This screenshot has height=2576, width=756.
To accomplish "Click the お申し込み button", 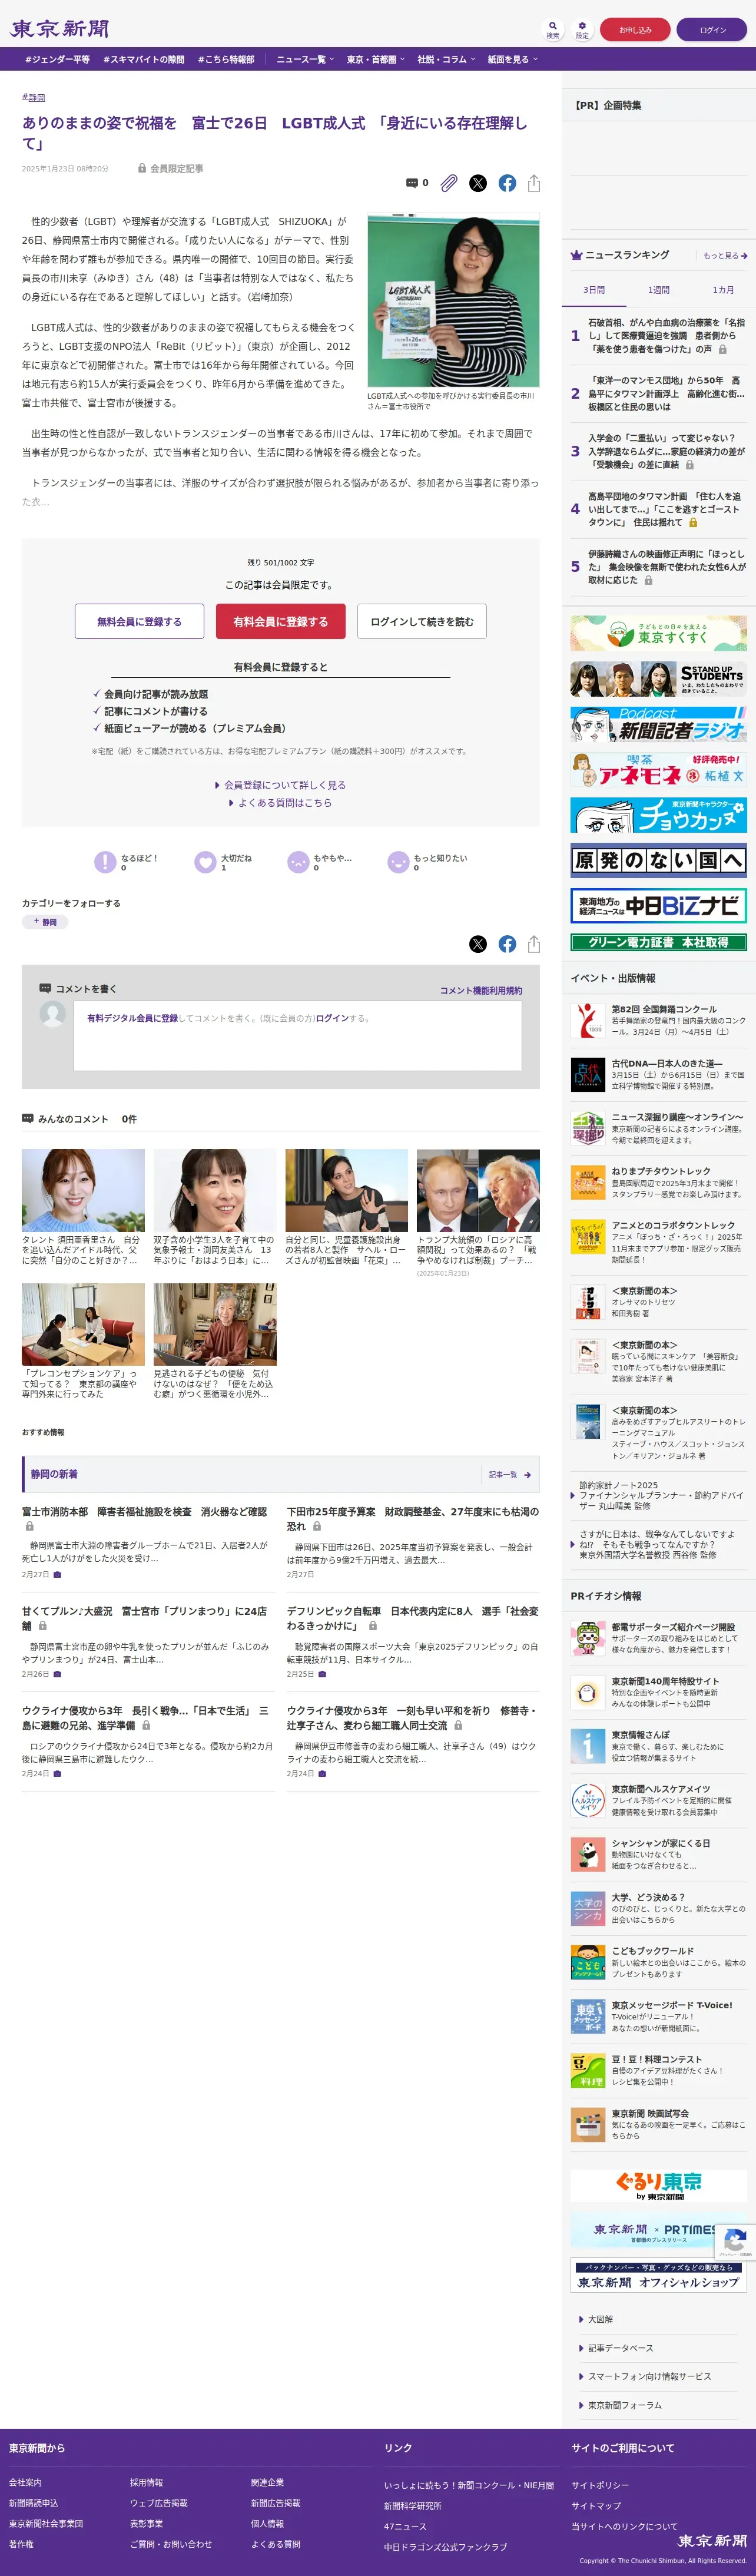I will pyautogui.click(x=635, y=29).
